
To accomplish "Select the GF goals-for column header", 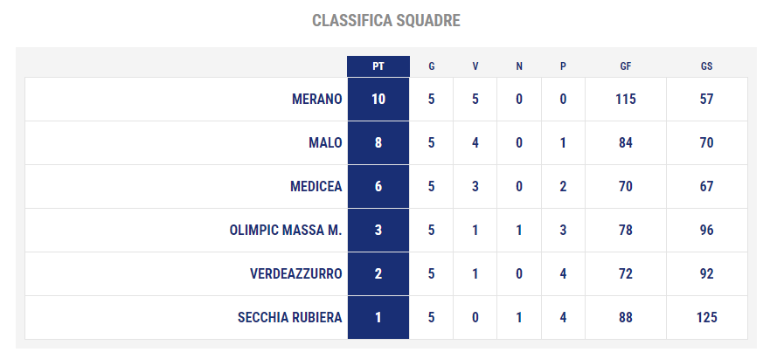I will [626, 66].
